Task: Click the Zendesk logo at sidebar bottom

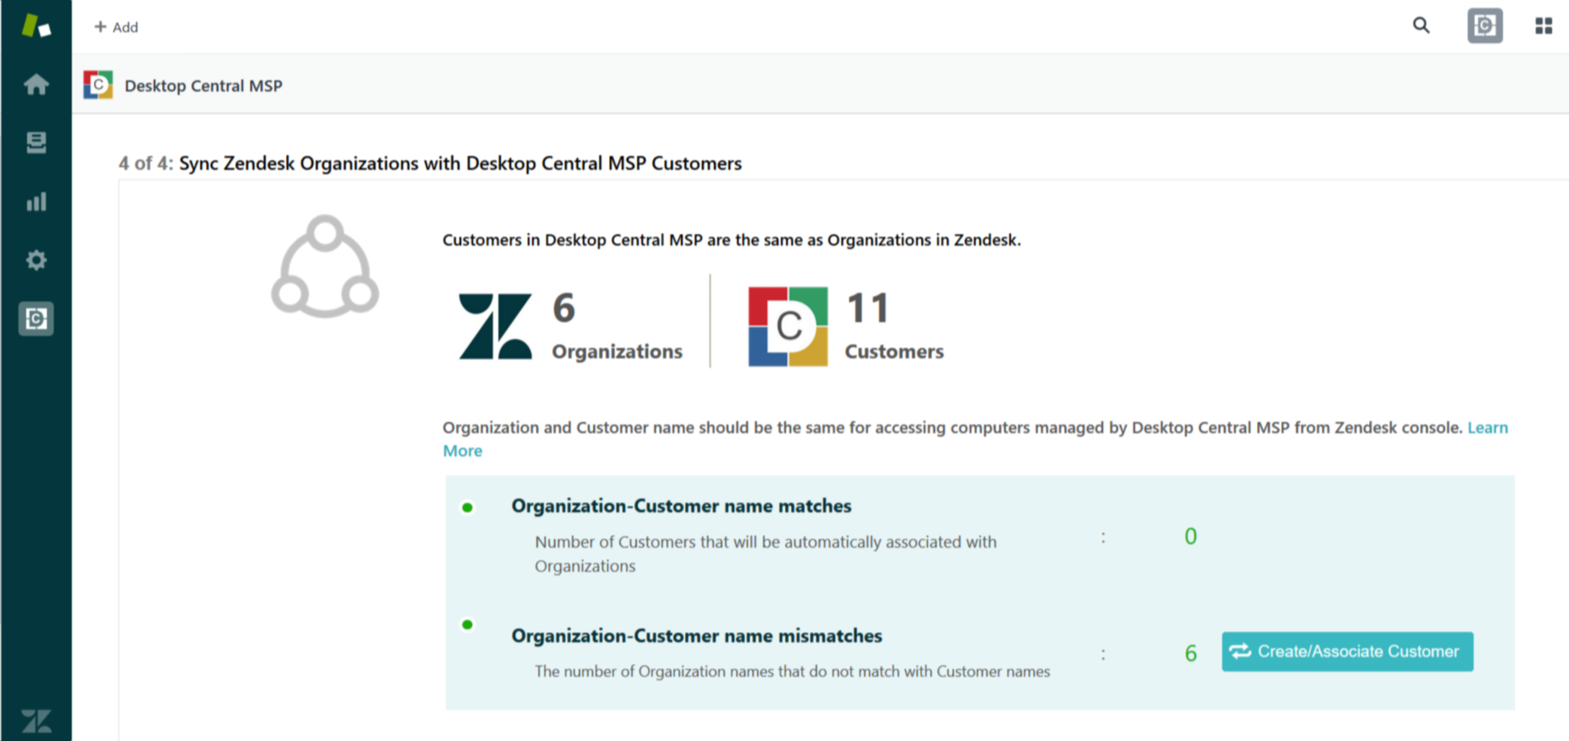Action: 36,720
